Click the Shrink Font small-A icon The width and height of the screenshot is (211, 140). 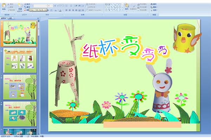coord(58,6)
